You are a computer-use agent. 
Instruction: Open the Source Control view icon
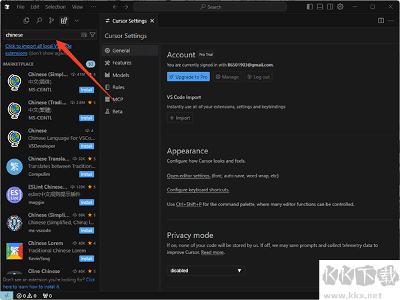click(x=51, y=21)
